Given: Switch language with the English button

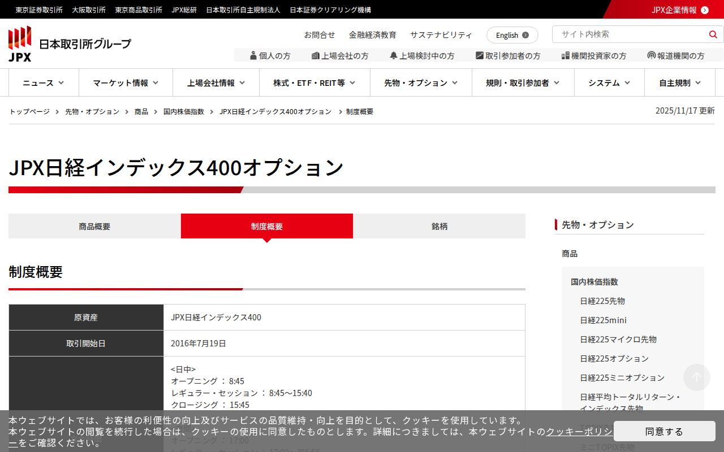Looking at the screenshot, I should (x=512, y=35).
